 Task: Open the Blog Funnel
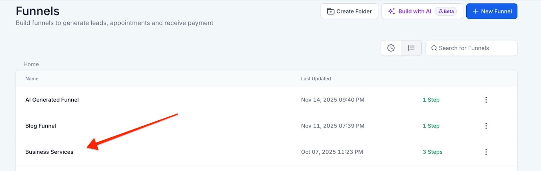tap(41, 126)
